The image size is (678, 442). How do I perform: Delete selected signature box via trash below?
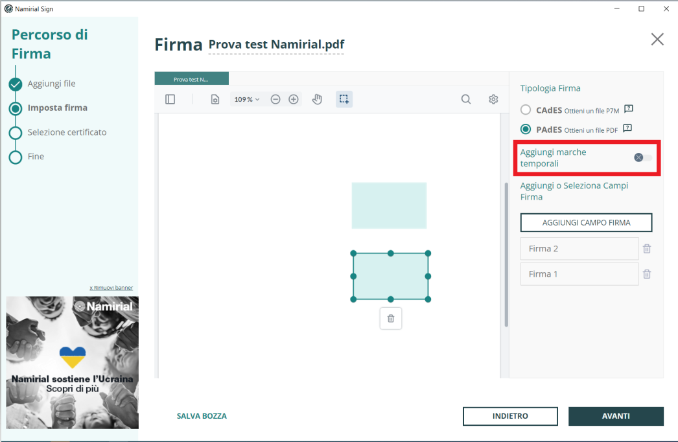click(x=391, y=318)
